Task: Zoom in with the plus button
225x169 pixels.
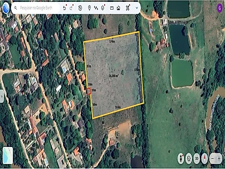Action: tap(219, 158)
